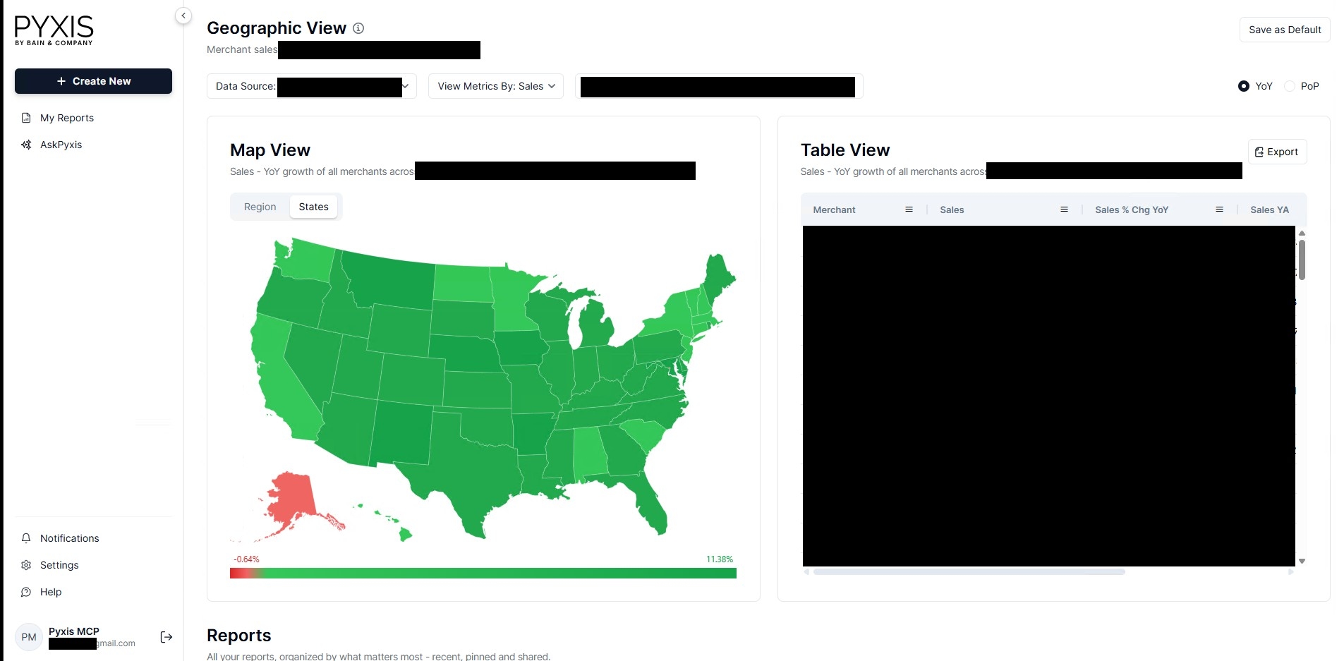The image size is (1344, 661).
Task: Export the Table View data
Action: (x=1277, y=152)
